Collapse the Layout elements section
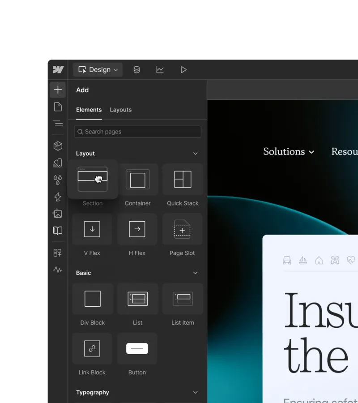The image size is (358, 403). click(195, 153)
